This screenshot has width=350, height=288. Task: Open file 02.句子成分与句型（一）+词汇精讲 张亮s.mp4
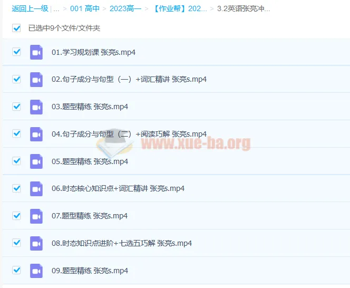pos(129,80)
